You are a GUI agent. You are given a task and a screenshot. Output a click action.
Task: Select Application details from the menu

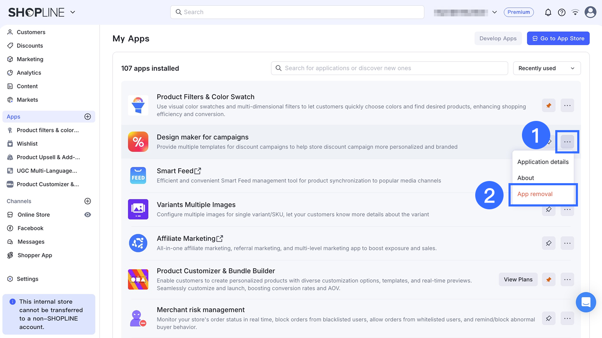[543, 162]
